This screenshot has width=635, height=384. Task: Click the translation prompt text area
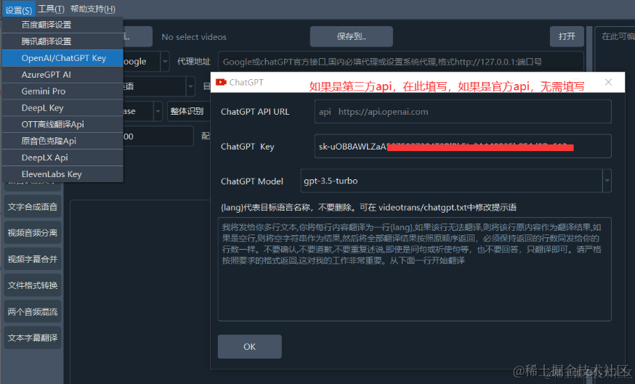(414, 269)
